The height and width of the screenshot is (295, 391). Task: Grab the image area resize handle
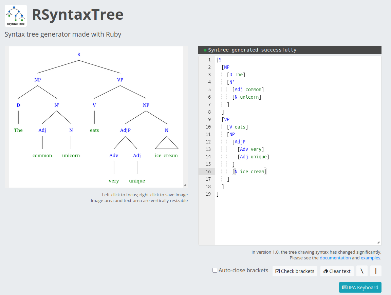click(x=185, y=185)
